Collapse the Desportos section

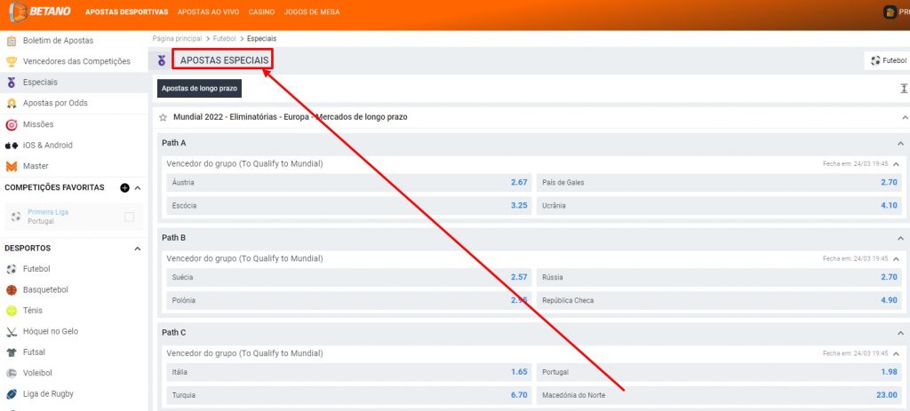(x=138, y=249)
